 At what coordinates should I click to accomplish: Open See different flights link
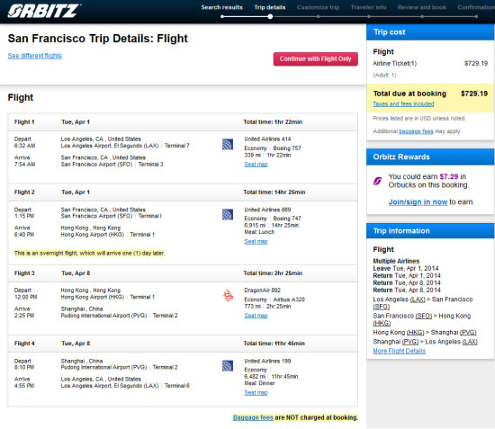click(35, 56)
